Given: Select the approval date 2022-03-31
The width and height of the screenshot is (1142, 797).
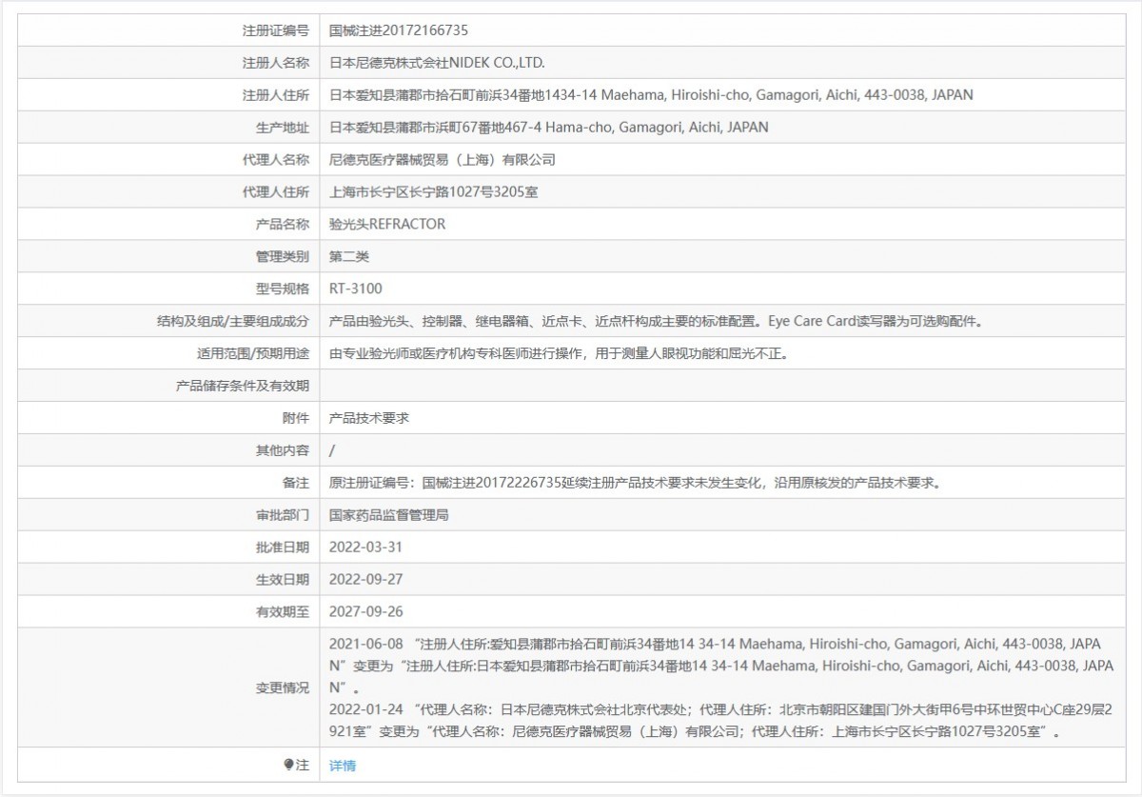Looking at the screenshot, I should coord(365,548).
